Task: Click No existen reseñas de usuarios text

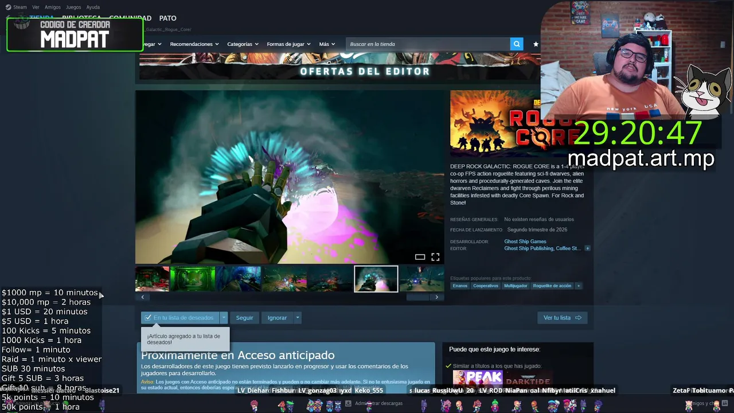Action: (539, 219)
